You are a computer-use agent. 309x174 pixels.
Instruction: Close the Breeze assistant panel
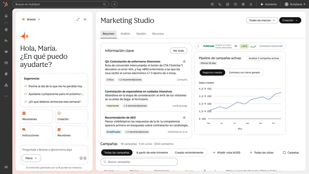pyautogui.click(x=85, y=19)
